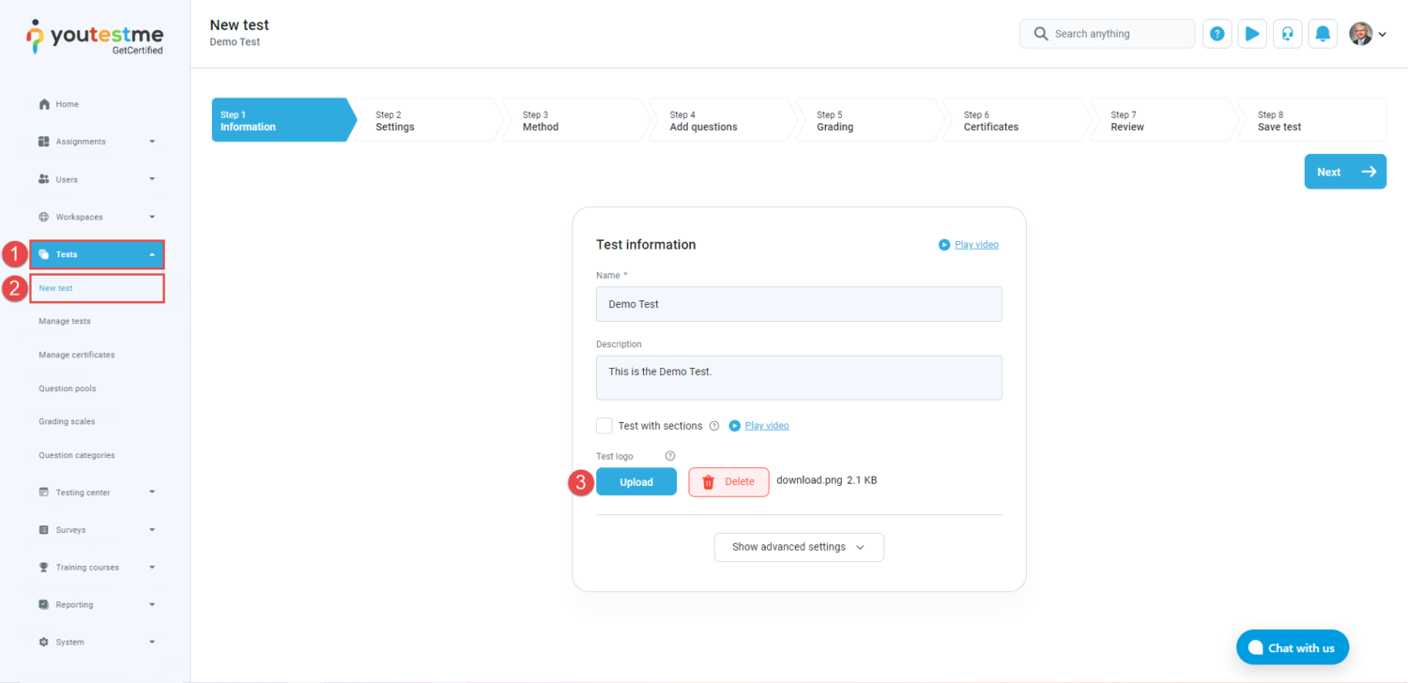Expand Show advanced settings

798,547
